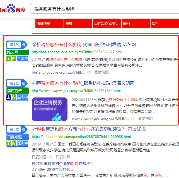179x178 pixels.
Task: Open the www.bhwmw.gov.cn green URL link
Action: tap(76, 91)
